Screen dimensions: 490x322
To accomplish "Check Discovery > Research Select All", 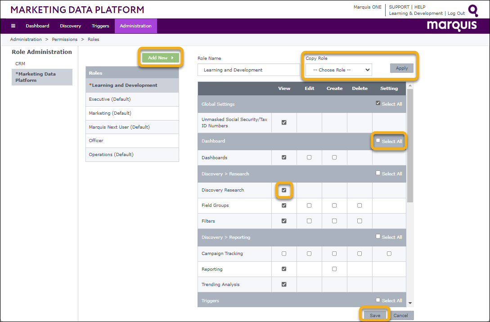I will click(x=378, y=173).
